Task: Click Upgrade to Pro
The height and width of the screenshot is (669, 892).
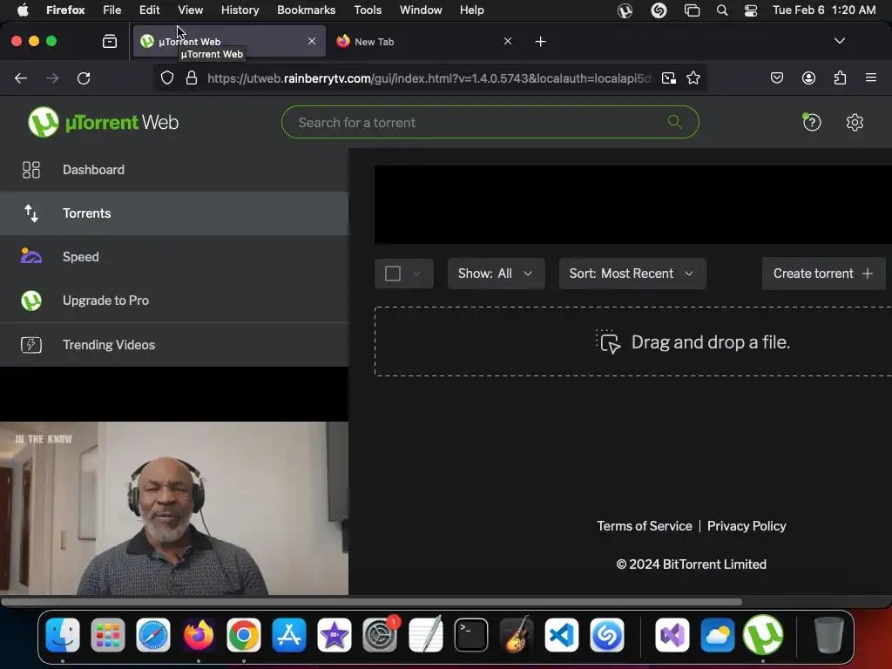Action: coord(173,301)
